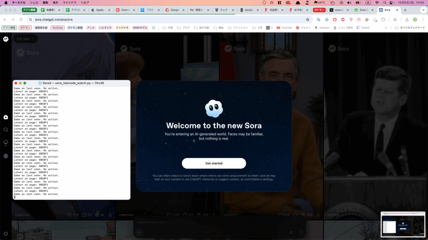428x240 pixels.
Task: Click the Sora logo at top left
Action: 6,39
